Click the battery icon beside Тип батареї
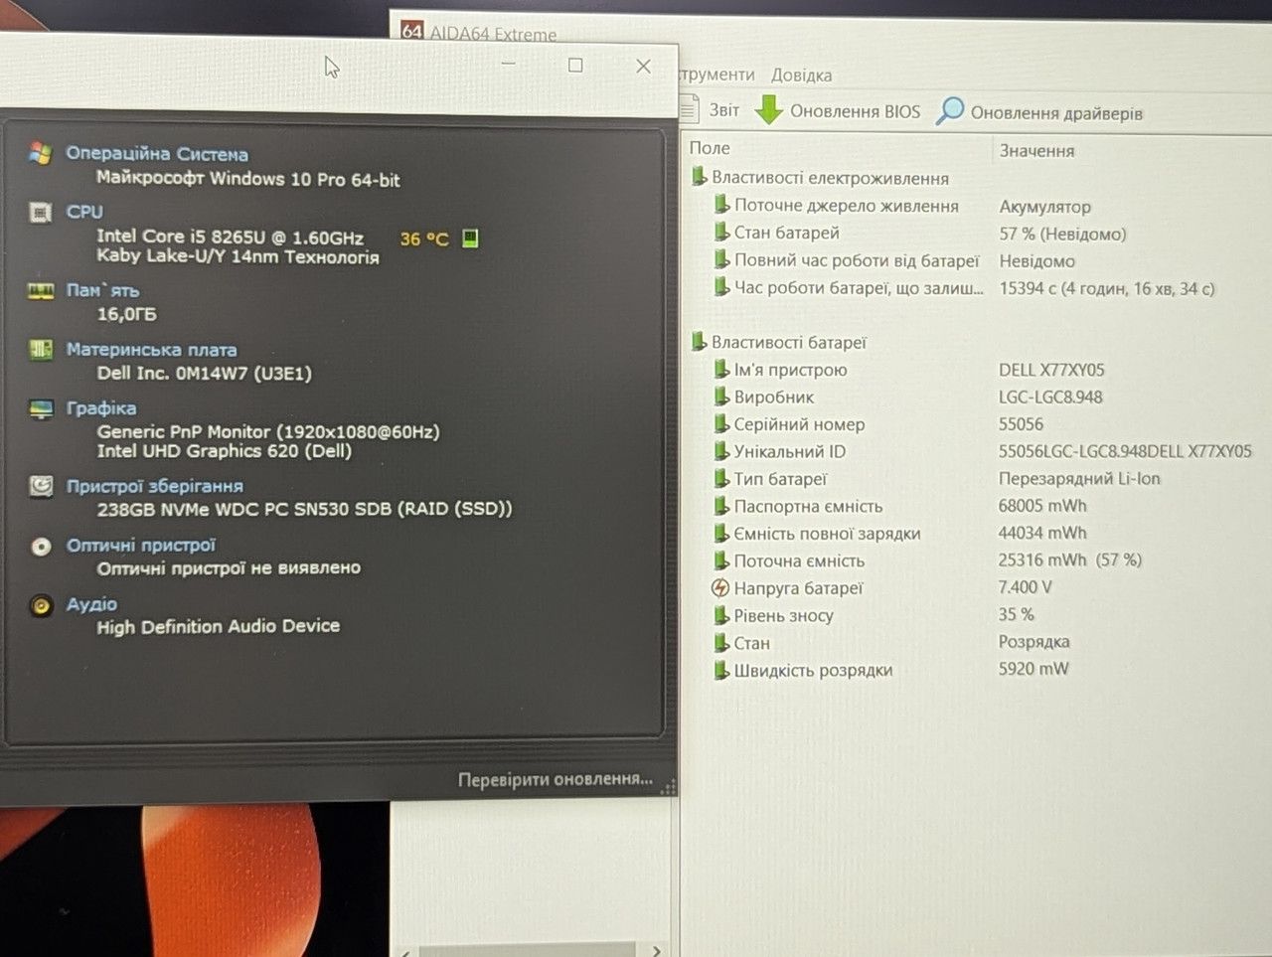Viewport: 1272px width, 957px height. click(721, 479)
